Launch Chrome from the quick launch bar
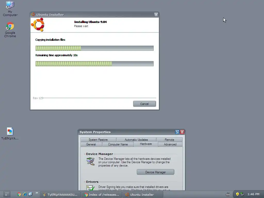The width and height of the screenshot is (264, 198). click(19, 194)
